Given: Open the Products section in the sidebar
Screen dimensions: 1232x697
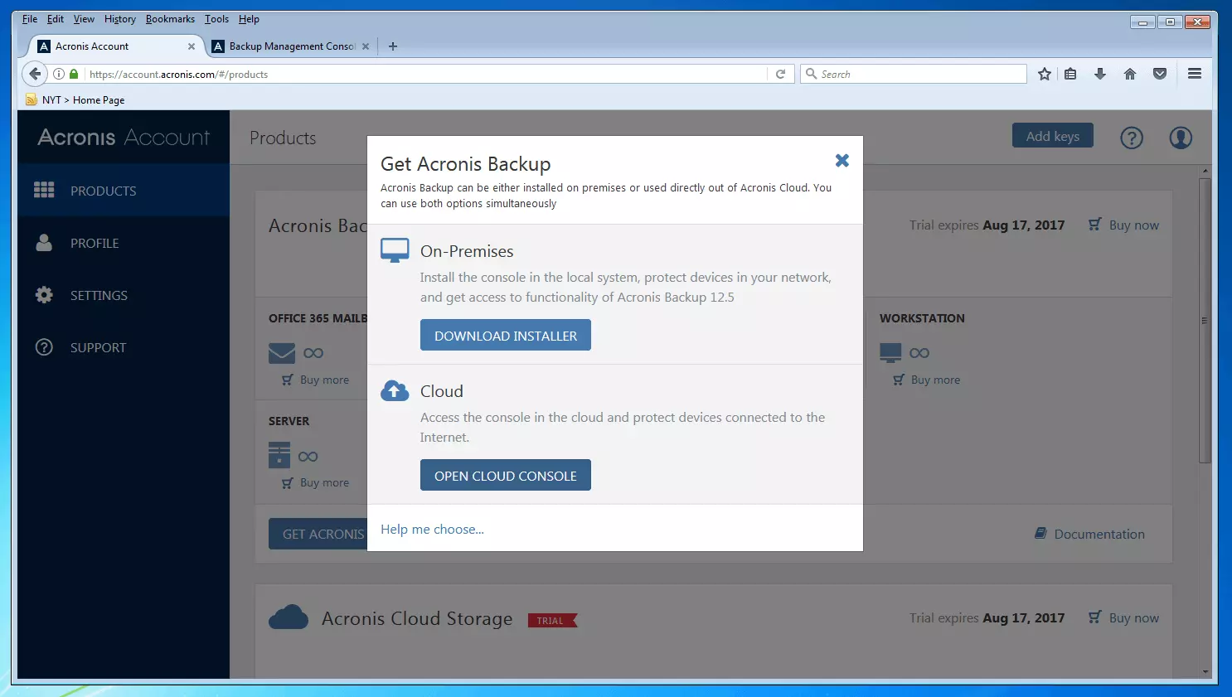Looking at the screenshot, I should pyautogui.click(x=124, y=191).
